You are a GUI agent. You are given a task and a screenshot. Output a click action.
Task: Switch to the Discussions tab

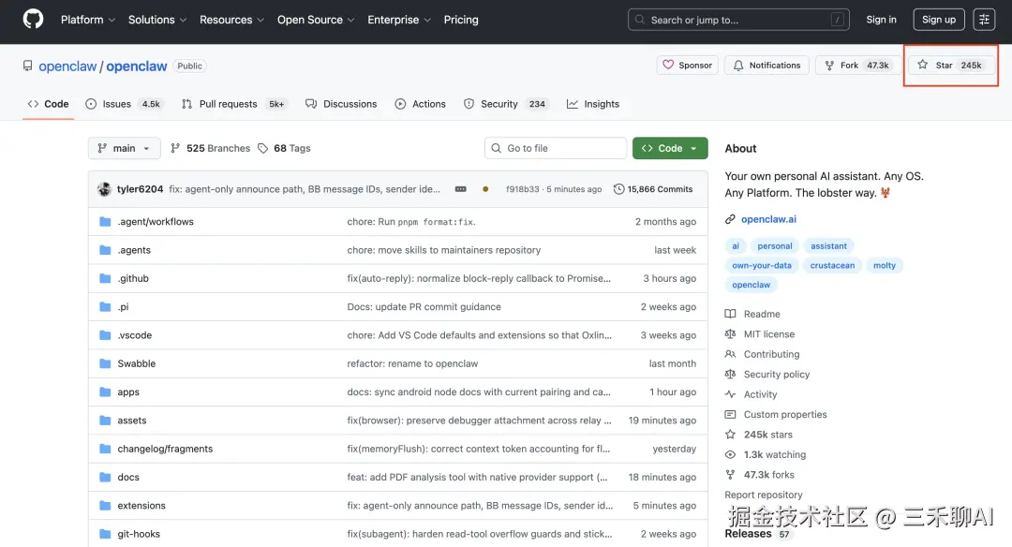pyautogui.click(x=341, y=104)
